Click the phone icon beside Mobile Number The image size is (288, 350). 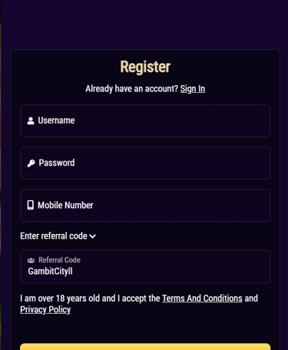click(31, 205)
